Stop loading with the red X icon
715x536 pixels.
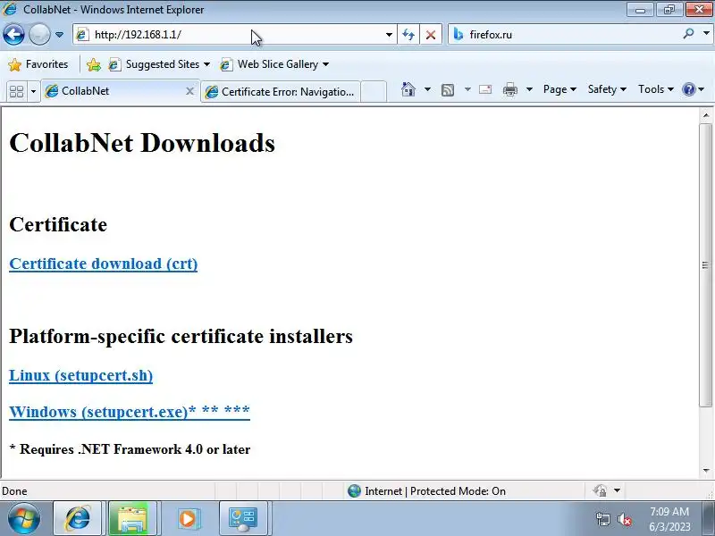tap(431, 35)
